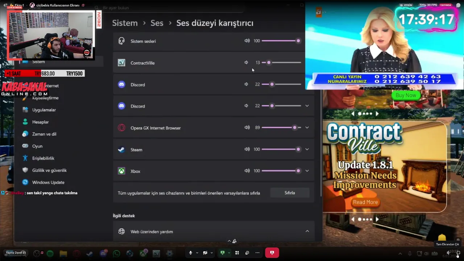Image resolution: width=464 pixels, height=261 pixels.
Task: Collapse the Web üzerinden yardım section
Action: click(307, 231)
